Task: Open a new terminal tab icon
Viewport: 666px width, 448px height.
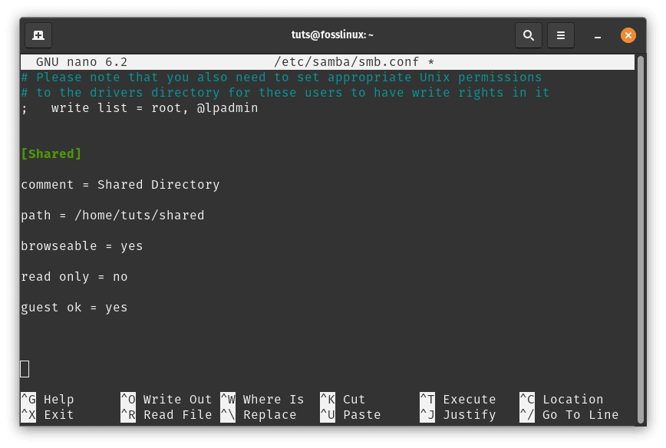Action: click(x=38, y=35)
